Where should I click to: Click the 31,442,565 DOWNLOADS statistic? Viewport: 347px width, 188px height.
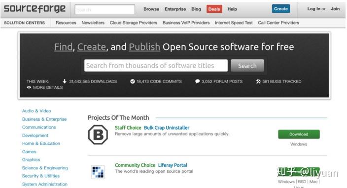pyautogui.click(x=93, y=81)
